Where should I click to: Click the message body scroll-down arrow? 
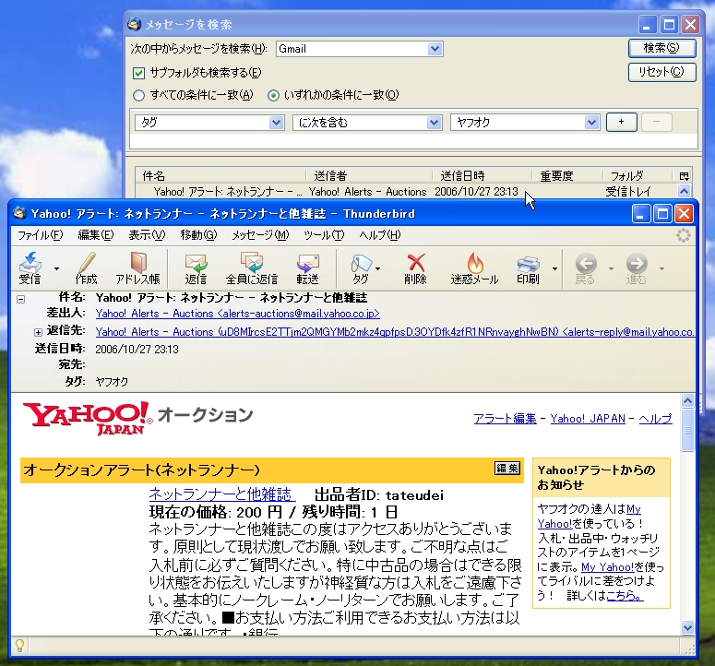point(687,627)
